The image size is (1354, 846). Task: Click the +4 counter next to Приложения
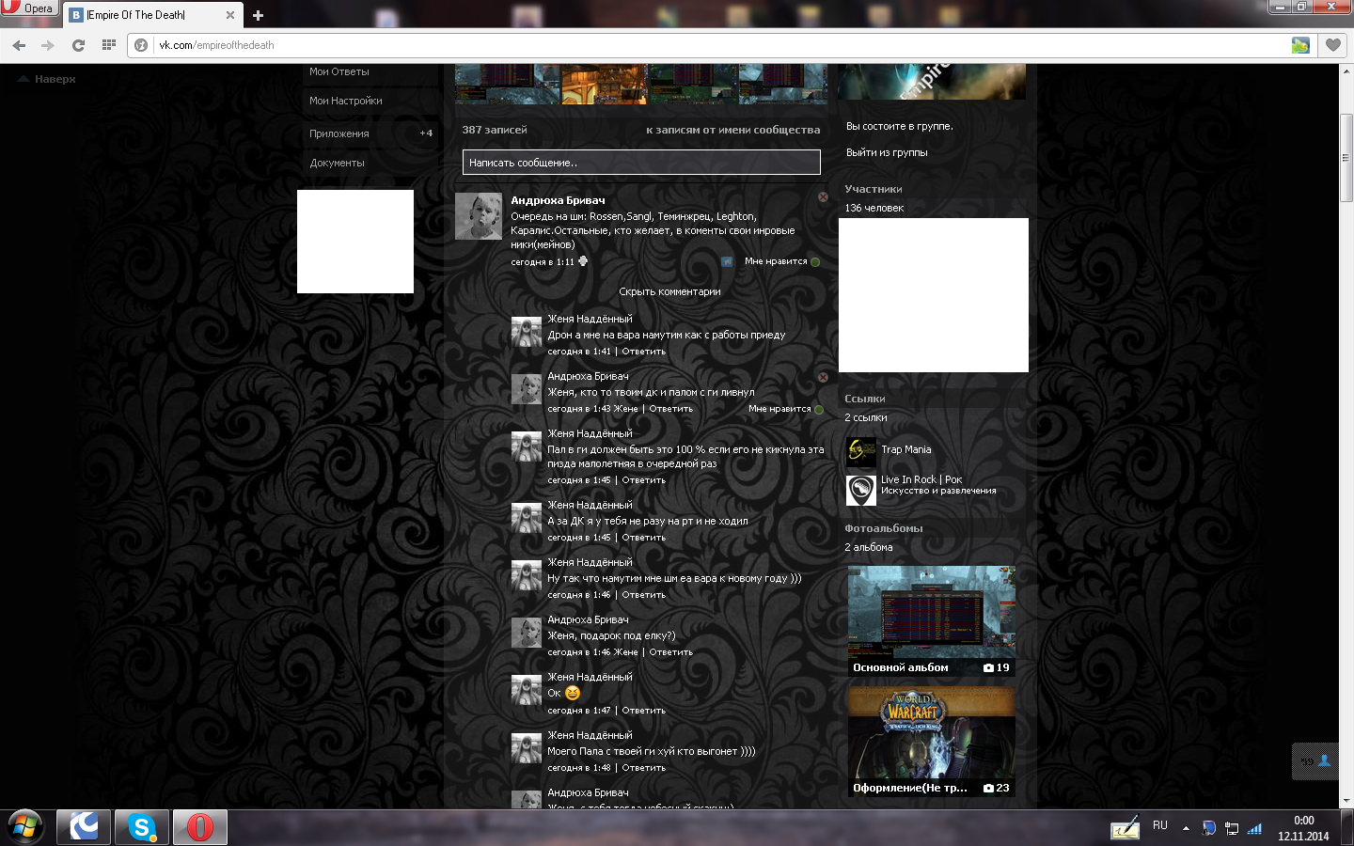[426, 133]
